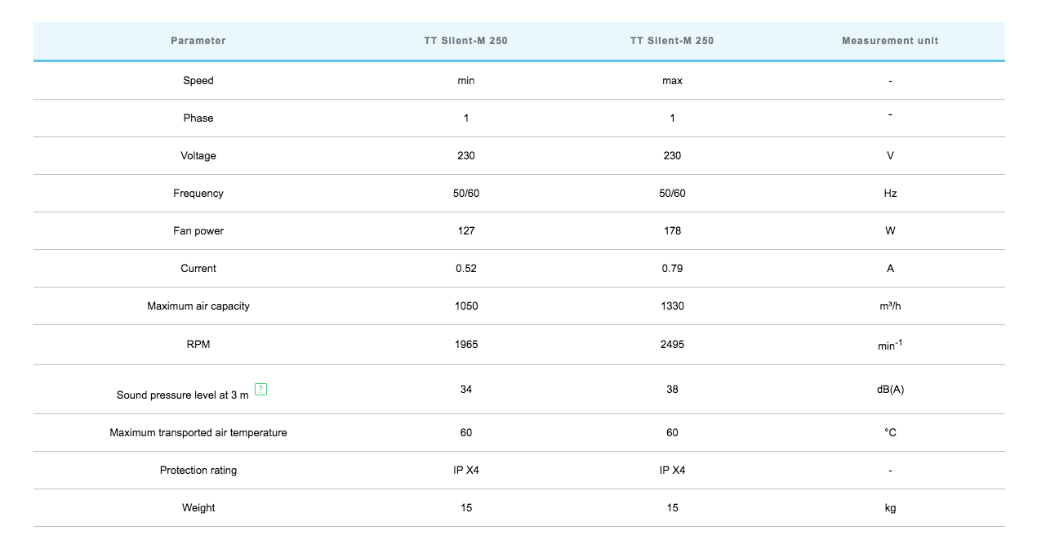Click the Maximum air capacity value 1050
Image resolution: width=1037 pixels, height=540 pixels.
coord(466,306)
